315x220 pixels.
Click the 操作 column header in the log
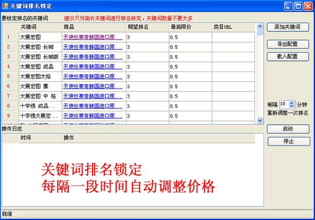157,138
